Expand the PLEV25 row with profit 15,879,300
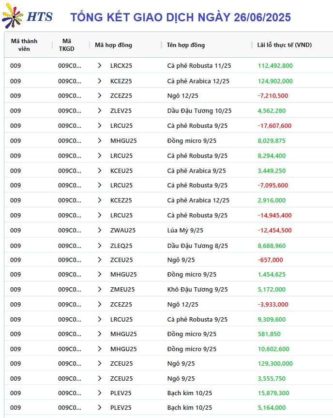The height and width of the screenshot is (418, 333). coord(100,393)
